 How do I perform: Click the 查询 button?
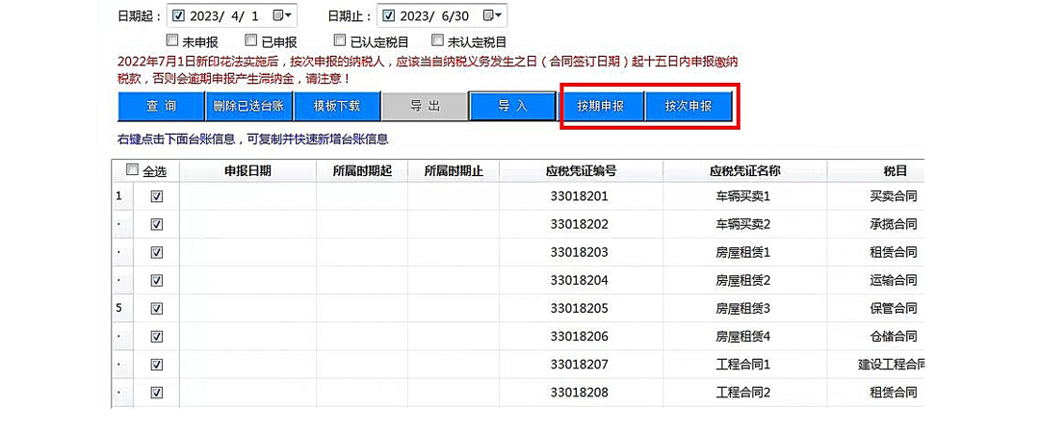point(161,106)
